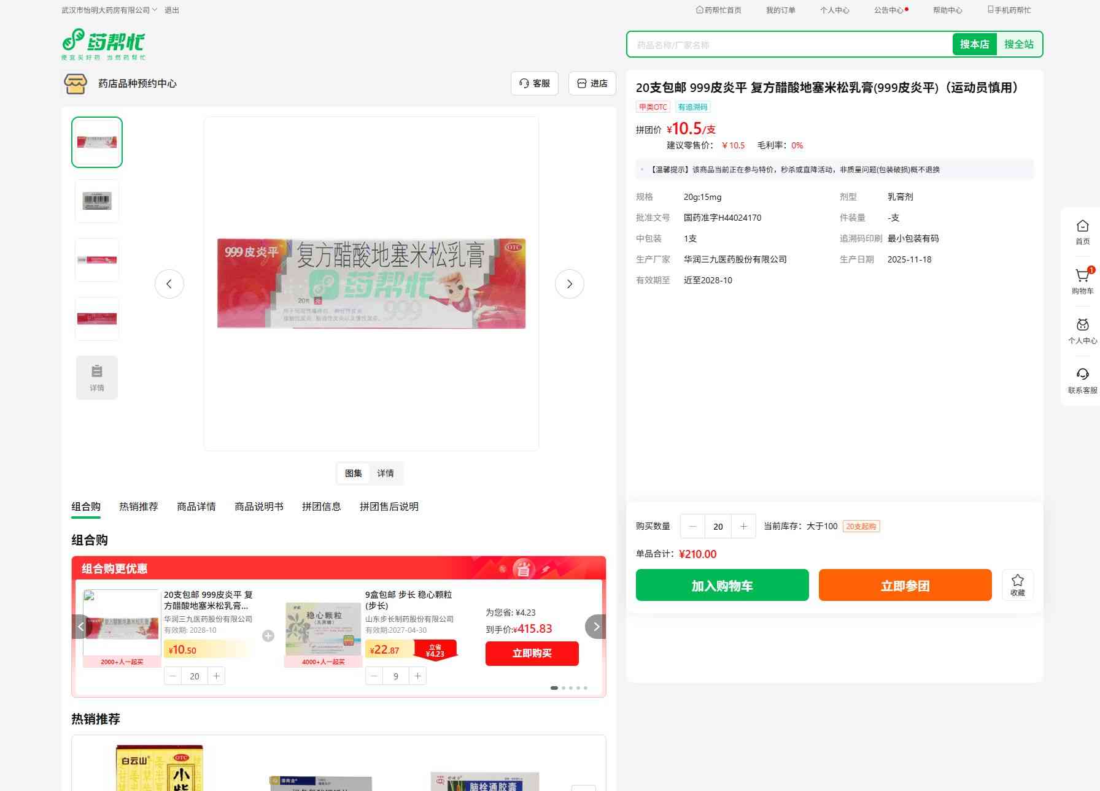
Task: Advance combo deals carousel right arrow
Action: point(595,627)
